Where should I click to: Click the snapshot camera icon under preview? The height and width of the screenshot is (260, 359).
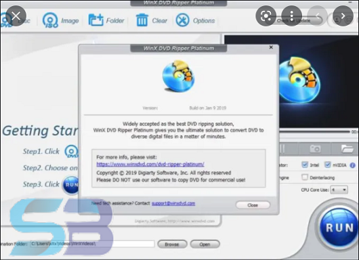315,149
